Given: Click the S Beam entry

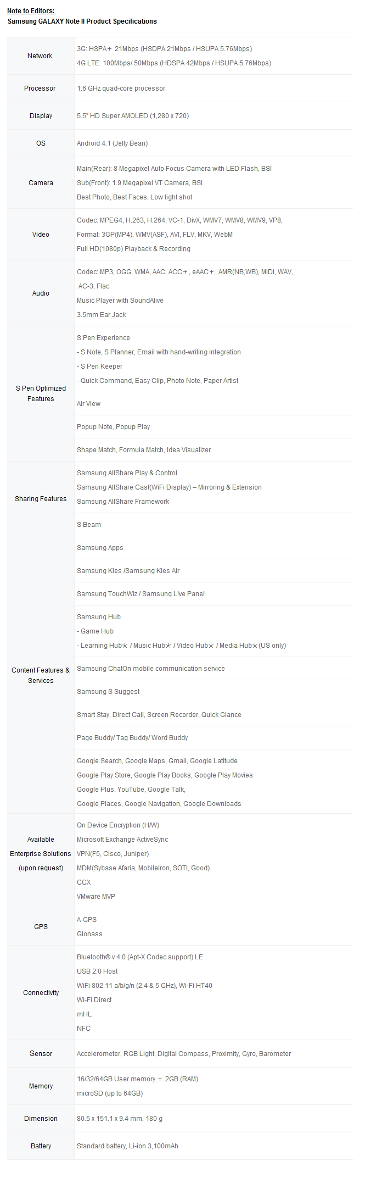Looking at the screenshot, I should coord(89,525).
